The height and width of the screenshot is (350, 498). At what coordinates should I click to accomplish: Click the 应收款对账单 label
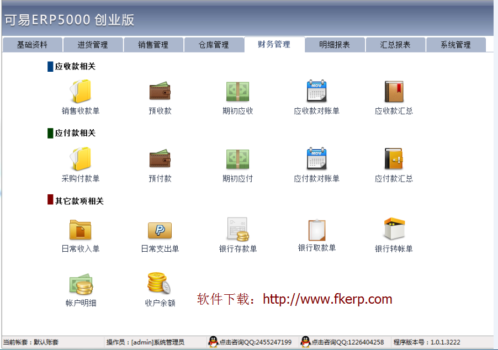tap(317, 111)
